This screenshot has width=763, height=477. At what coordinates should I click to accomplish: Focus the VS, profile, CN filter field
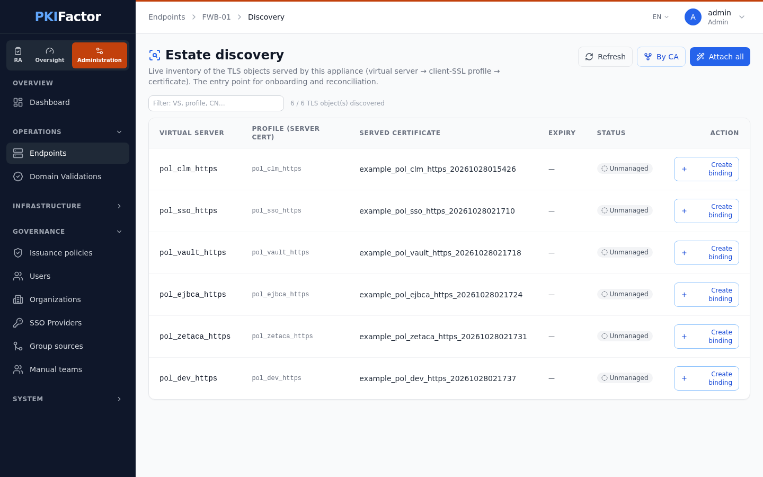[x=216, y=103]
